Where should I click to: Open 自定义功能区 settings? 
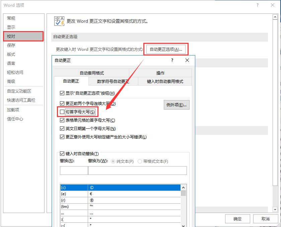[19, 91]
